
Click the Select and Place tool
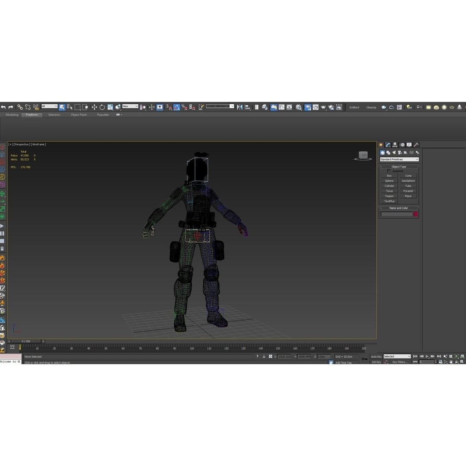pos(118,107)
